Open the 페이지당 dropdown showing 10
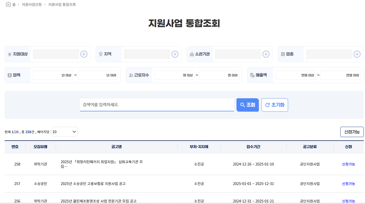The image size is (365, 204). pyautogui.click(x=65, y=132)
